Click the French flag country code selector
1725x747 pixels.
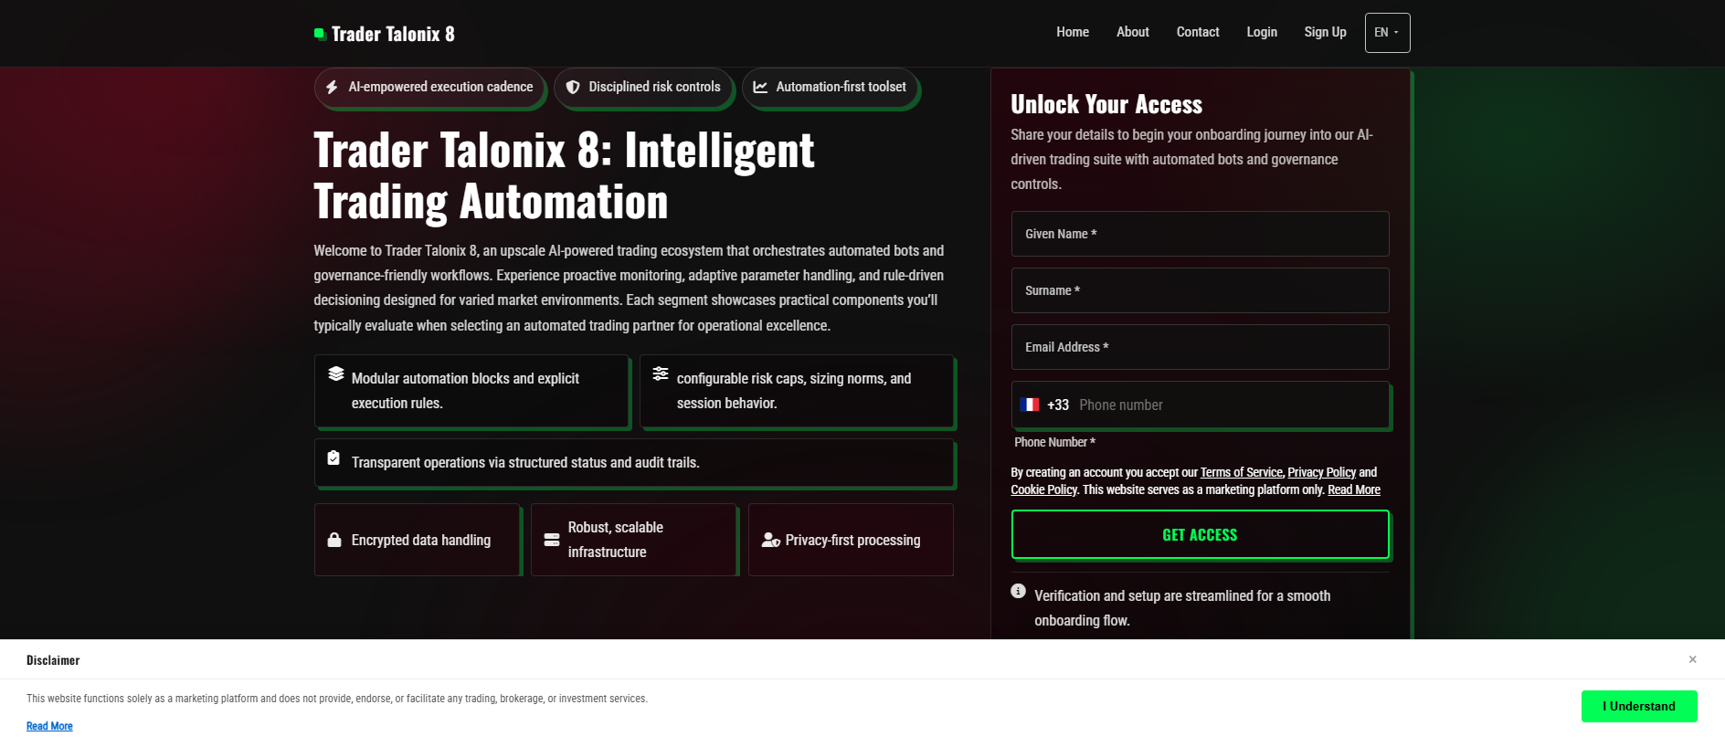[x=1030, y=405]
